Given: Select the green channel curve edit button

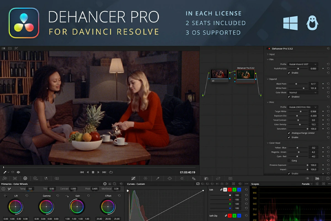Looking at the screenshot, I should tap(234, 190).
